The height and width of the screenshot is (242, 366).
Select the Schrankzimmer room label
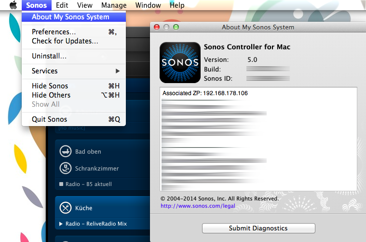[x=97, y=169]
